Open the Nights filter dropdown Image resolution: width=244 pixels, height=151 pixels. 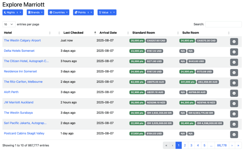(x=13, y=12)
